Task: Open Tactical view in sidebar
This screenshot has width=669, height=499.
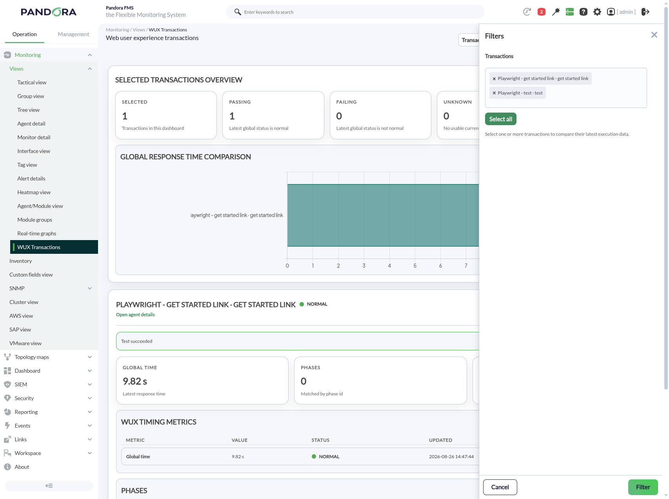Action: [32, 82]
